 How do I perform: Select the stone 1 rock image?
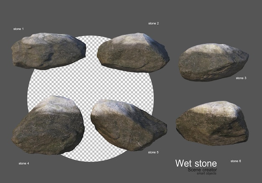(49, 51)
